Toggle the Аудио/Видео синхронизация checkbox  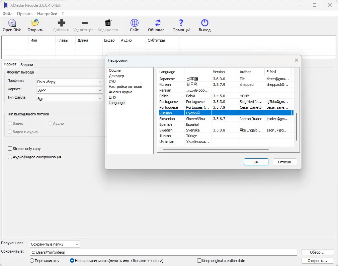click(x=10, y=157)
